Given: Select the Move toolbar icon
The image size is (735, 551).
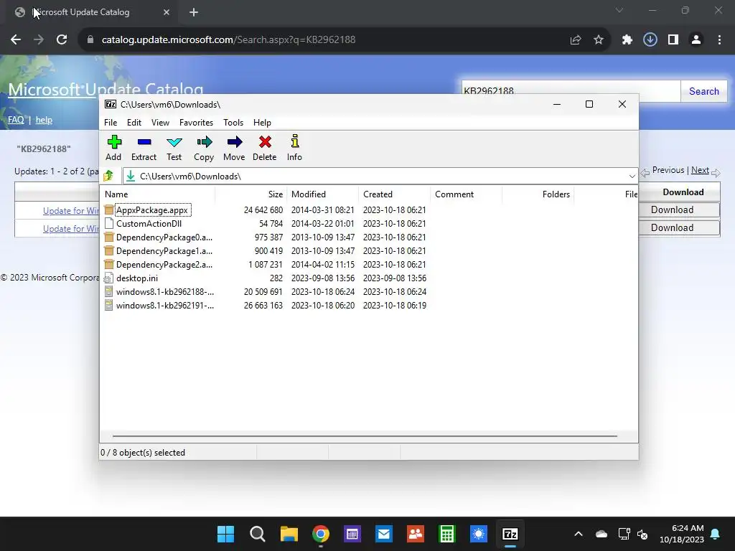Looking at the screenshot, I should 235,142.
